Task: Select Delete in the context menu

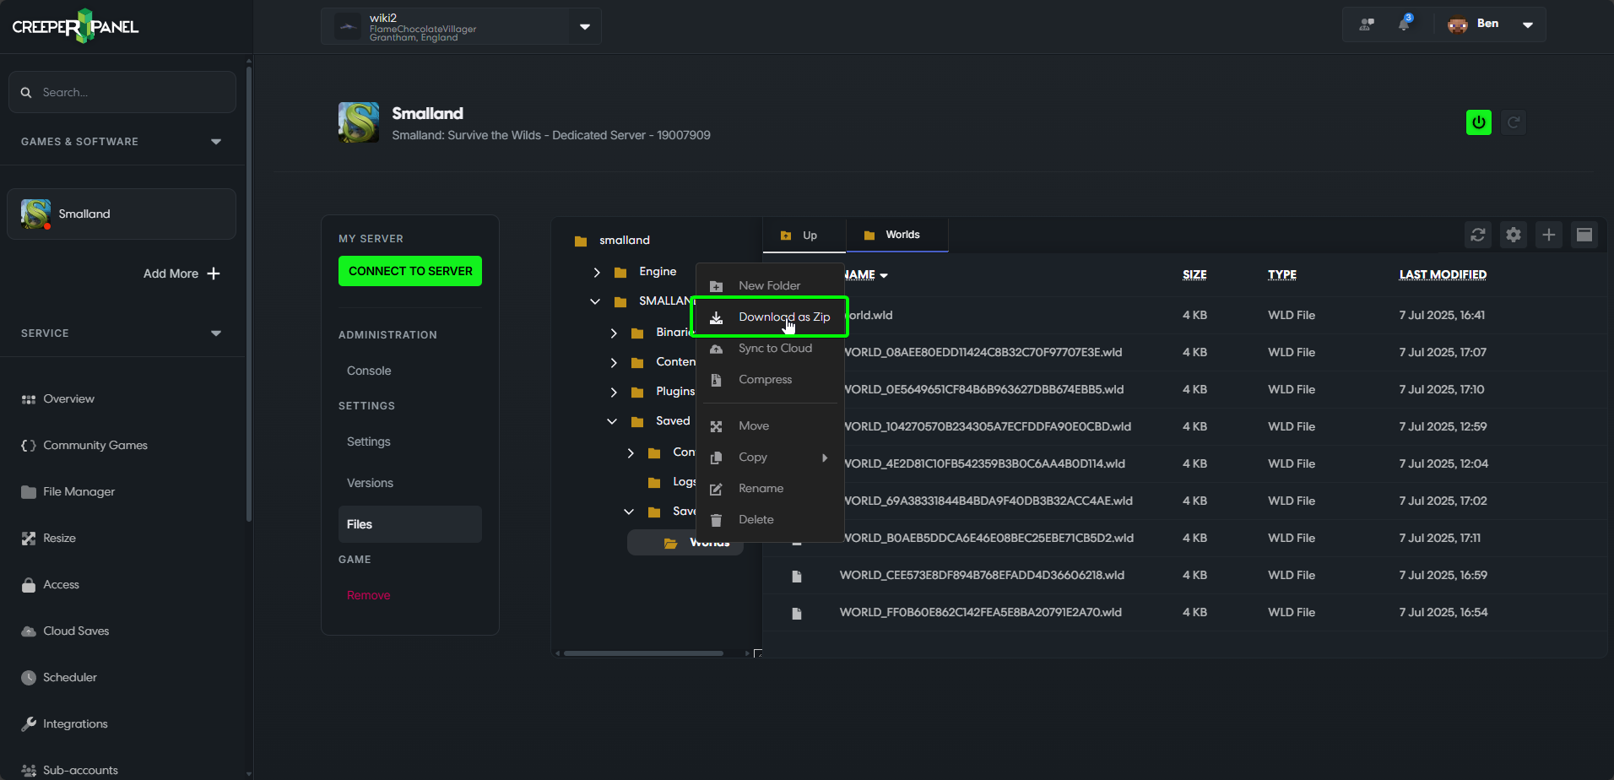Action: pos(769,520)
